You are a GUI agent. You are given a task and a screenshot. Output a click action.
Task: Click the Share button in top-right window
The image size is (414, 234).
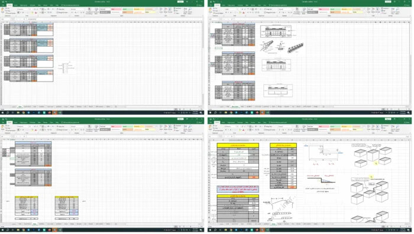[407, 5]
